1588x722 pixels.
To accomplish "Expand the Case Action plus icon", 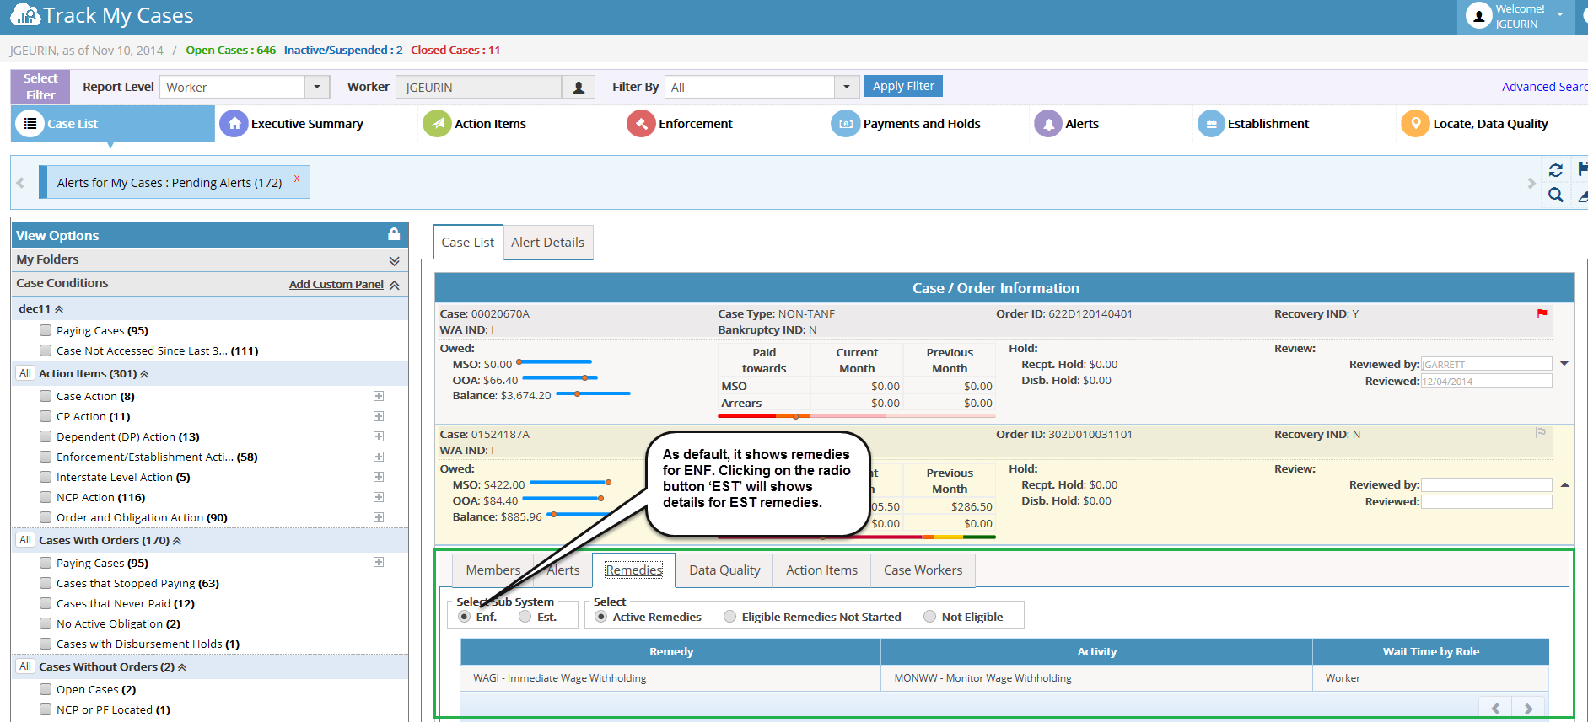I will click(x=379, y=396).
